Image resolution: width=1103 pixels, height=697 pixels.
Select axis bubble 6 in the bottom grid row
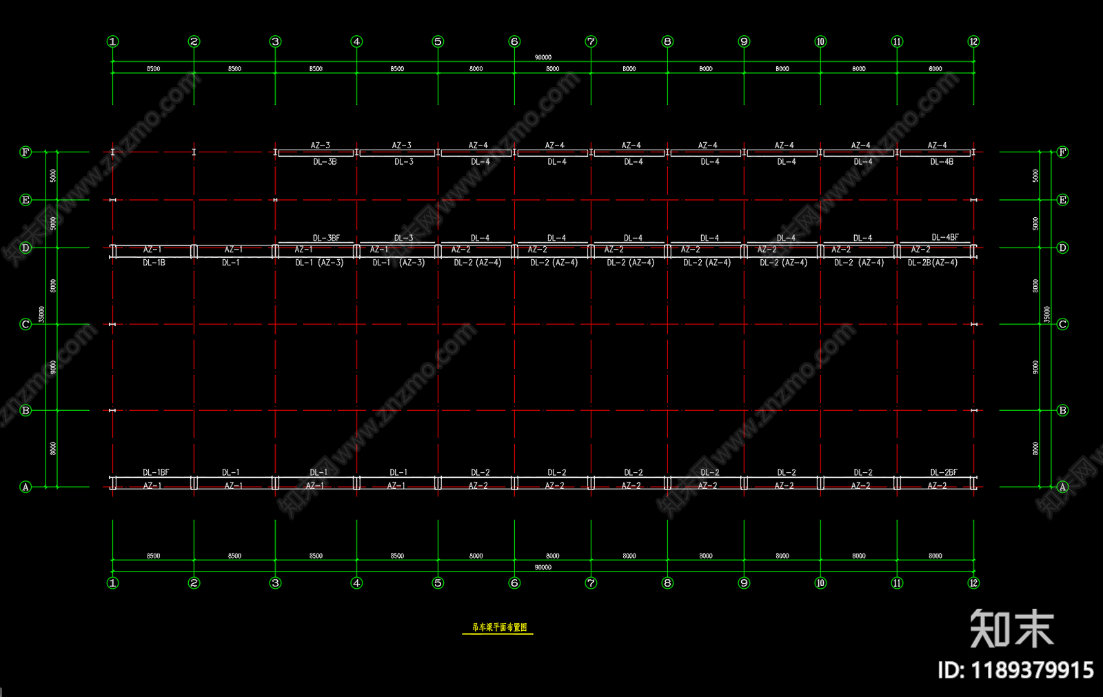point(514,583)
